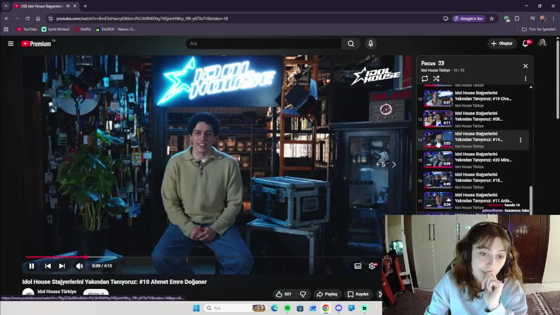Open the Oluştur create menu
The width and height of the screenshot is (560, 315).
click(x=501, y=43)
